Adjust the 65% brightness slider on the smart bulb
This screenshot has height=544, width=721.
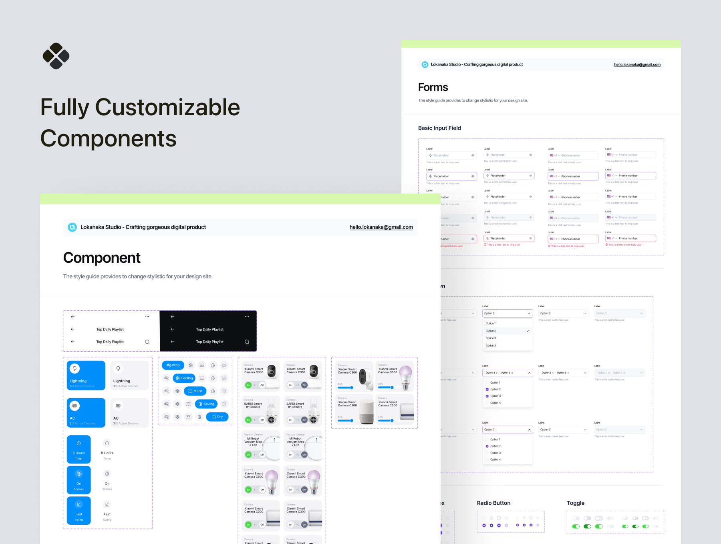[392, 388]
